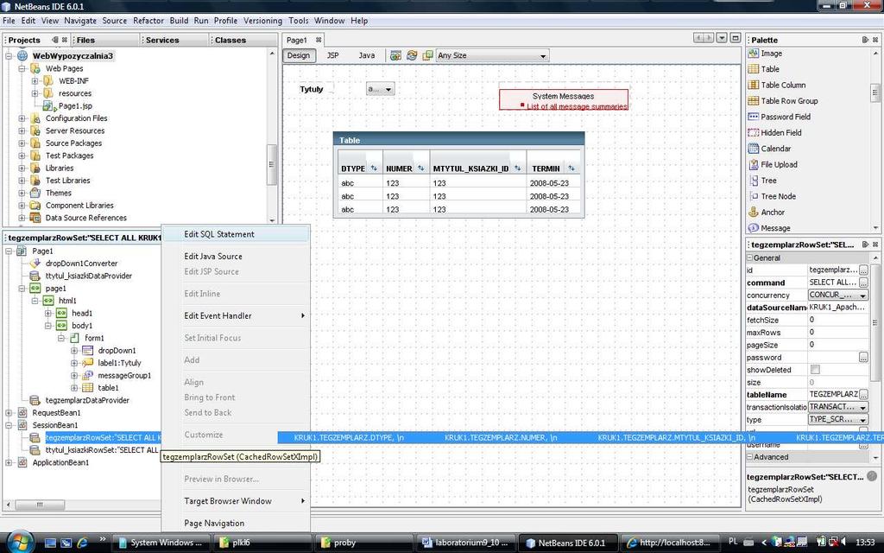Open the dropdown component on design canvas
This screenshot has height=553, width=884.
pos(381,89)
